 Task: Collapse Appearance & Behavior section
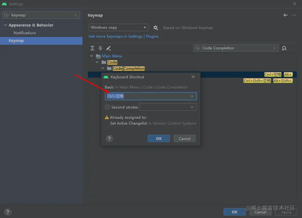click(6, 25)
